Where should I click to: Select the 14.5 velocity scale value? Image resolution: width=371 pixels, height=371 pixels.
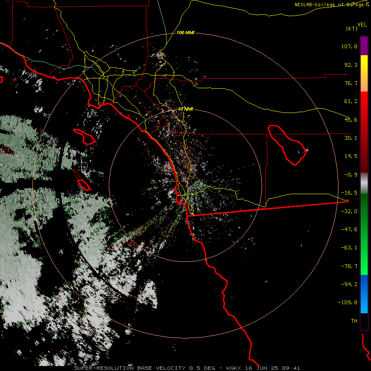click(351, 156)
